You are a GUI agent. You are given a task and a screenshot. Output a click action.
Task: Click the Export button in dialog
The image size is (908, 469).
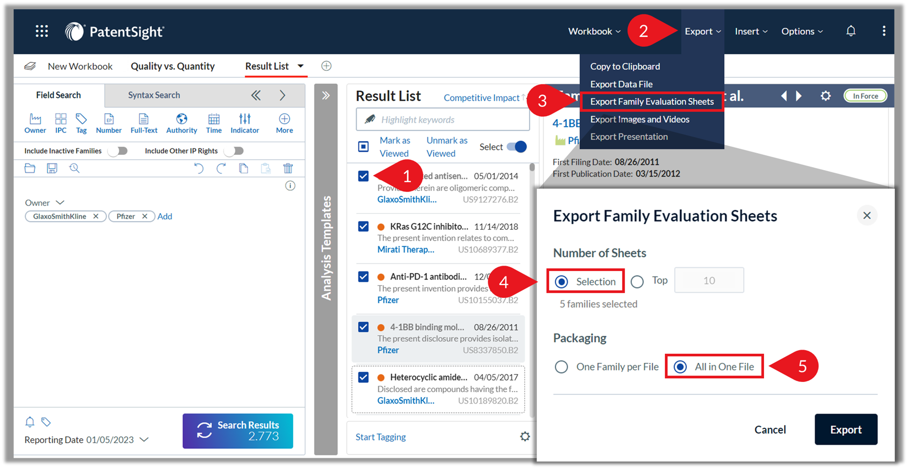846,430
